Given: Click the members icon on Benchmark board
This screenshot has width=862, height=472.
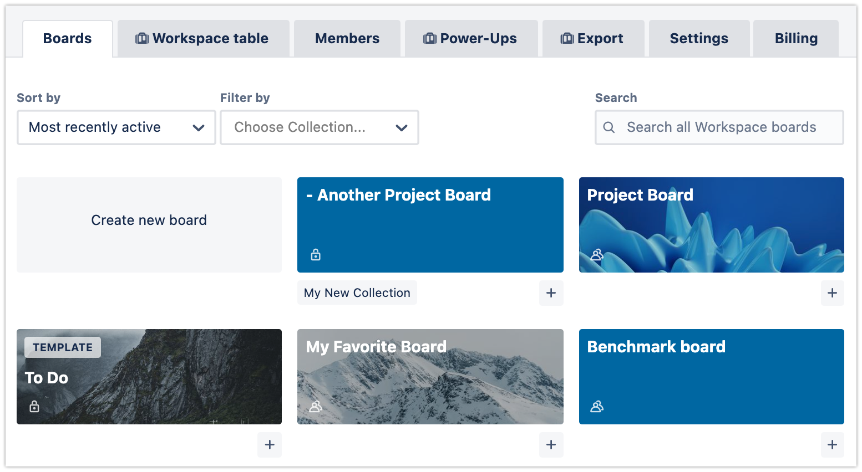Looking at the screenshot, I should (597, 406).
